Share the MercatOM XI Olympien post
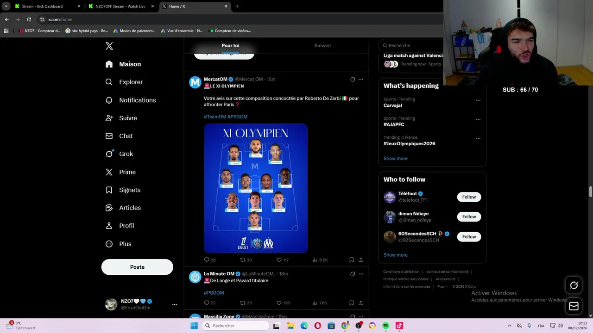Viewport: 593px width, 333px height. pos(361,260)
